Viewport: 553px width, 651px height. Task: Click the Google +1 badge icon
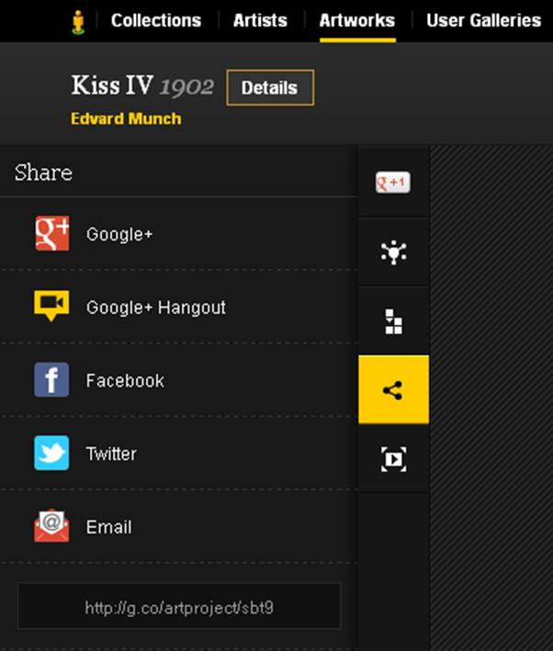point(393,183)
